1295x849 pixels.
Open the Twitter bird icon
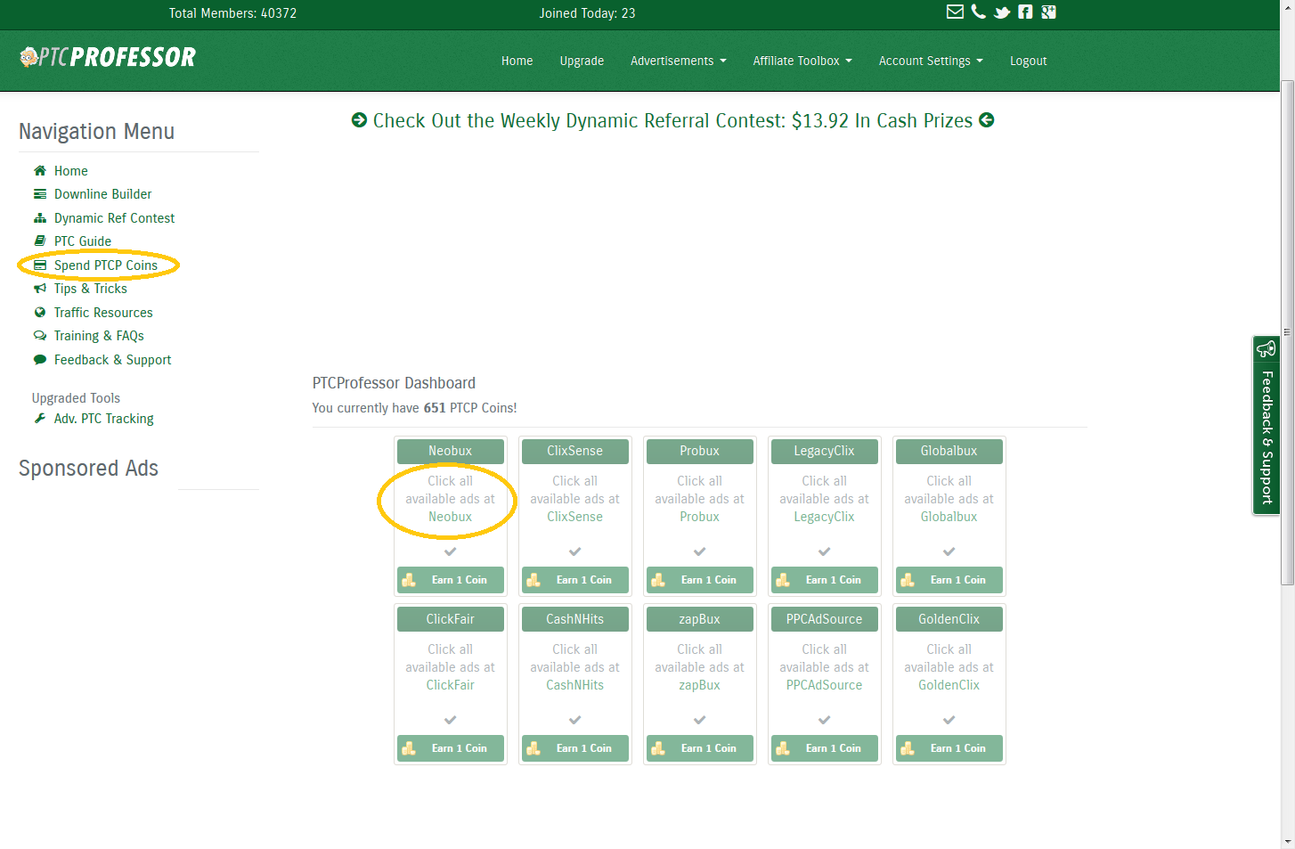pos(1002,12)
